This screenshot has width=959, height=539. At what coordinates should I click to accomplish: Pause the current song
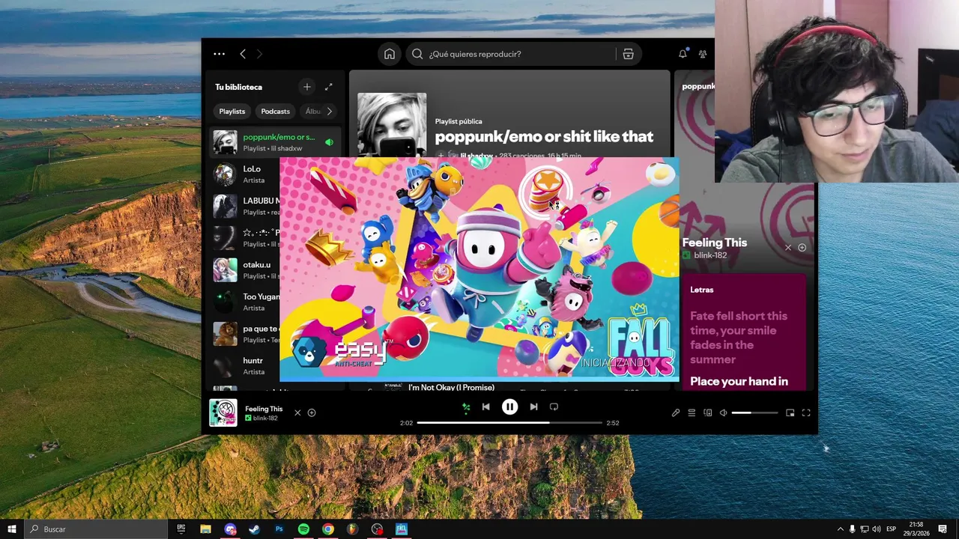click(509, 406)
